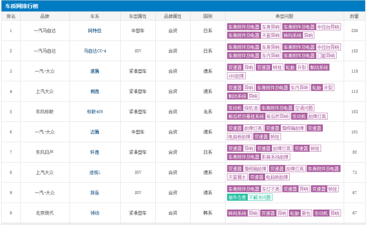Click the 轩逸 series link

pos(95,152)
